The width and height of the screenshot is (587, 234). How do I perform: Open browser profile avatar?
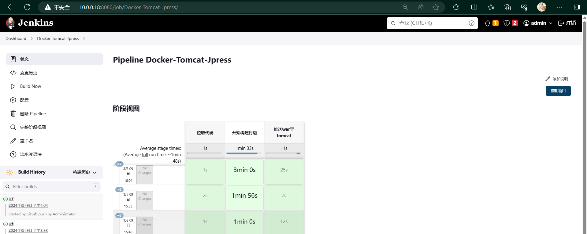coord(542,7)
